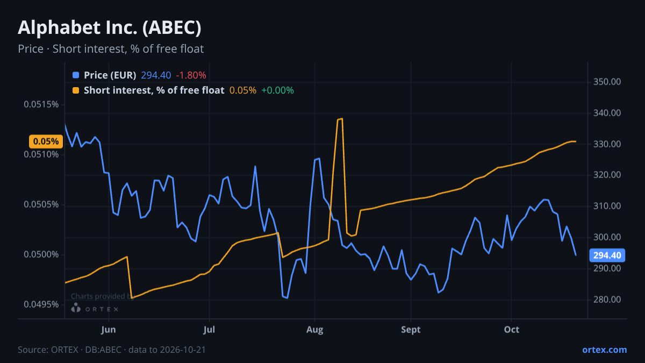Click the Sept label on time axis
The image size is (645, 363).
click(x=411, y=329)
